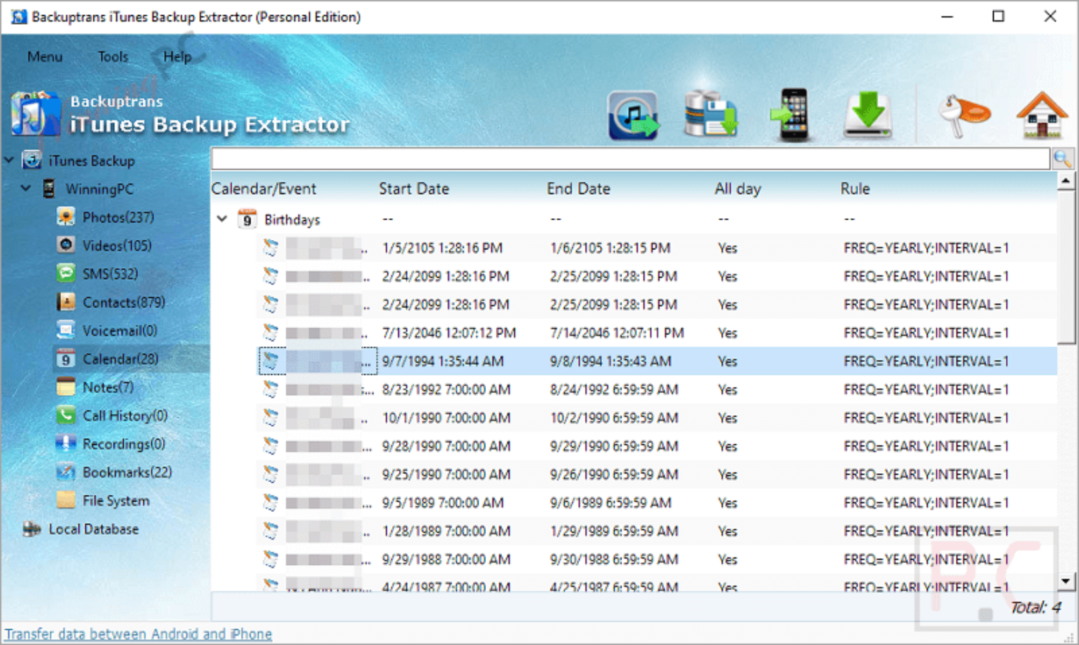Select the 8/23/1992 7:00:00 AM event
The height and width of the screenshot is (645, 1079).
656,390
